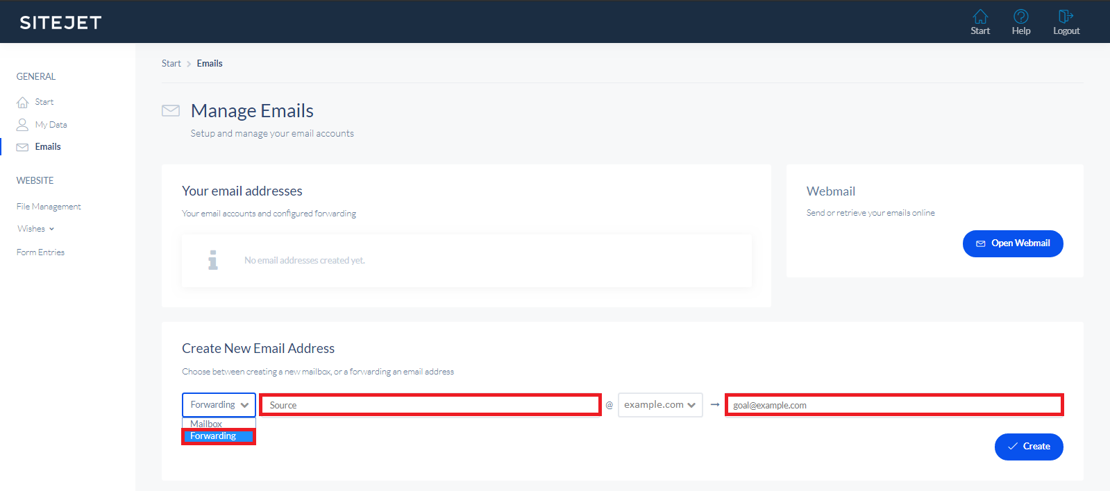1110x491 pixels.
Task: Click the person icon beside My Data
Action: click(23, 125)
